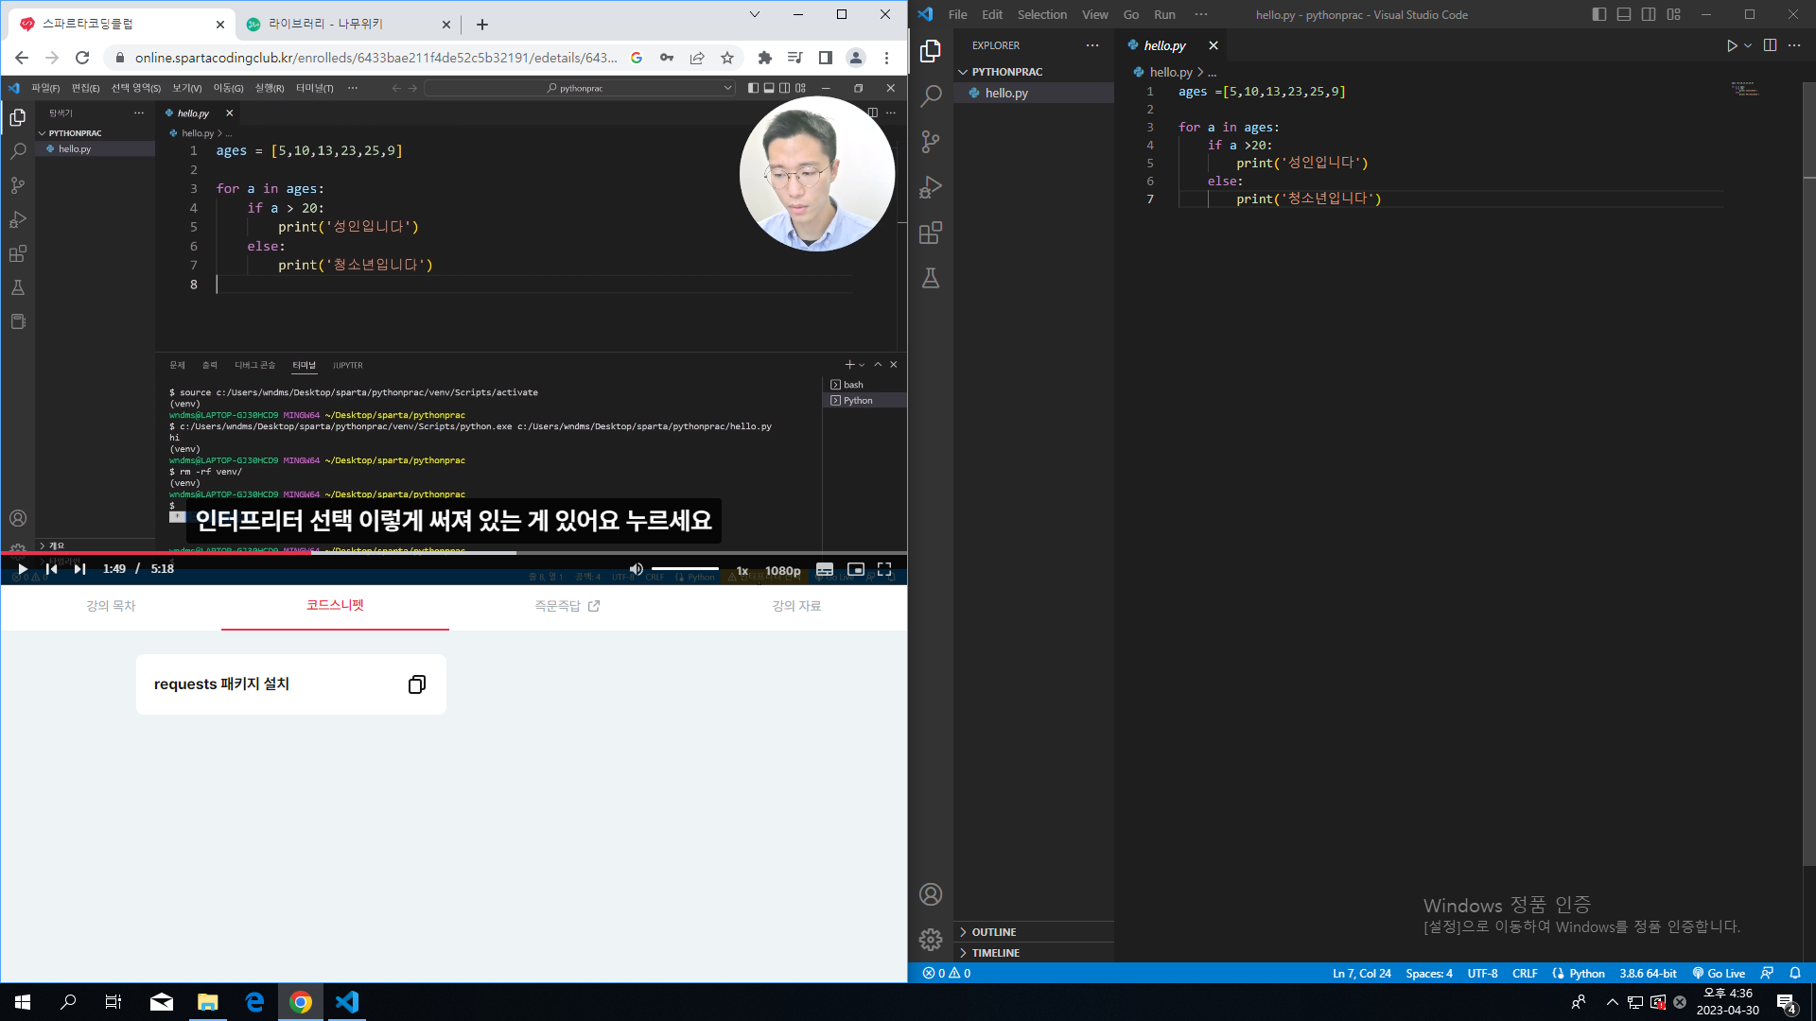Screen dimensions: 1816x1021
Task: Open the Run menu in VS Code
Action: (1164, 14)
